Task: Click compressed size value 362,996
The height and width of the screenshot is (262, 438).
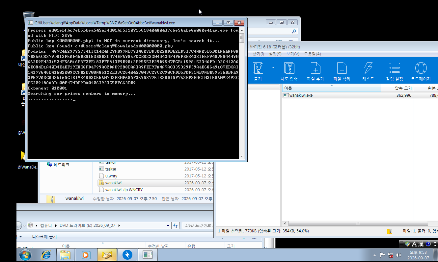Action: [x=404, y=95]
